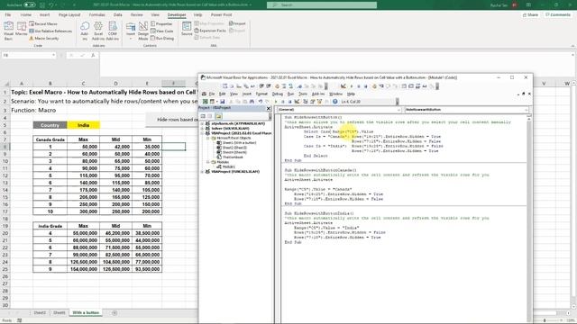Open the Run menu in VBA

coord(290,94)
